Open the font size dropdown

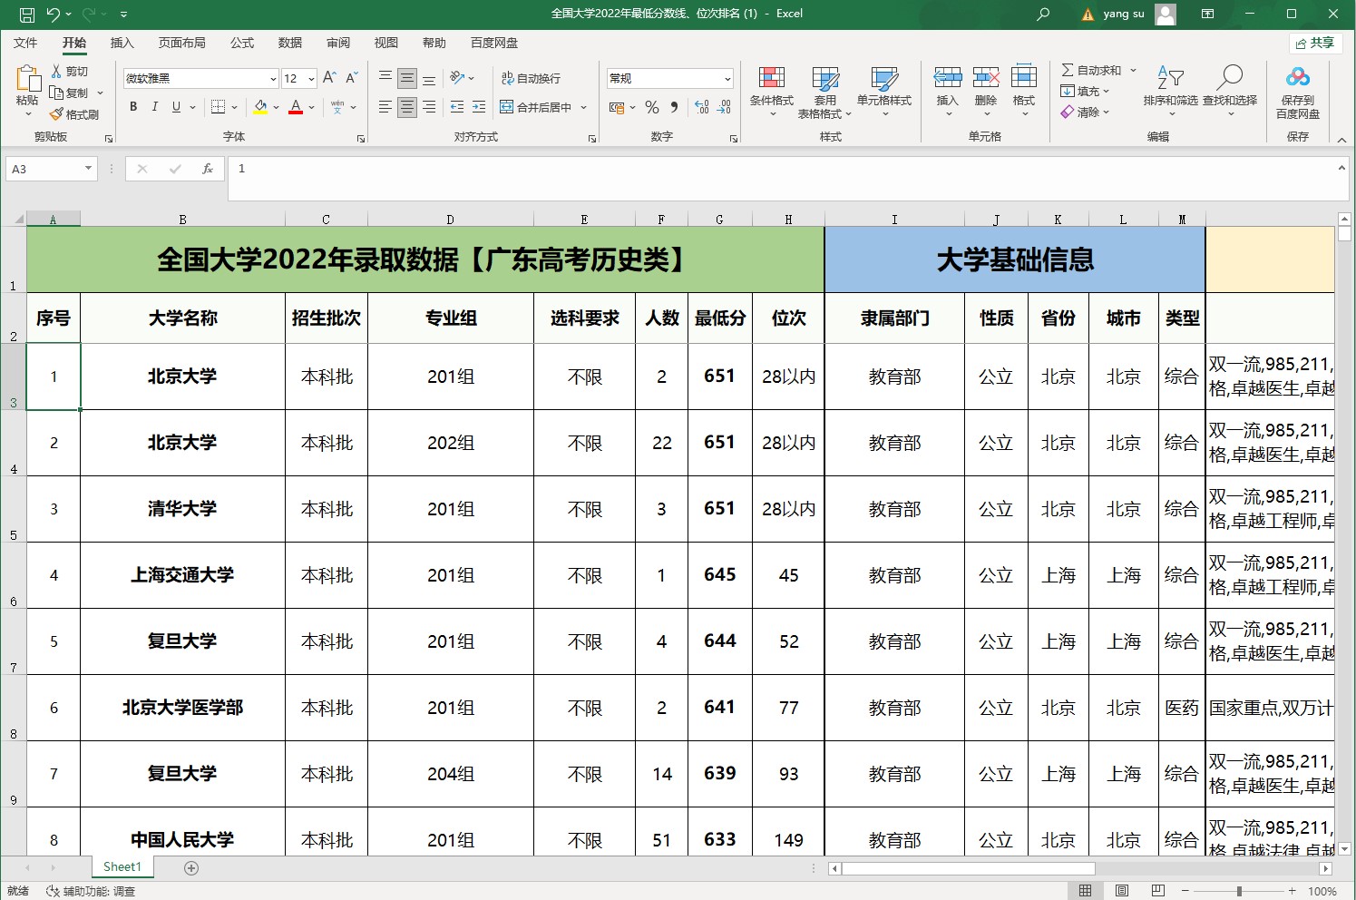pyautogui.click(x=311, y=79)
